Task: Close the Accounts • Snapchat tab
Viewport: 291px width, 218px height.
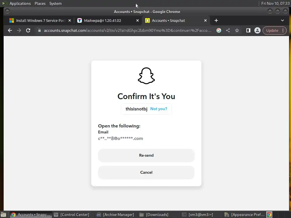Action: [x=205, y=20]
